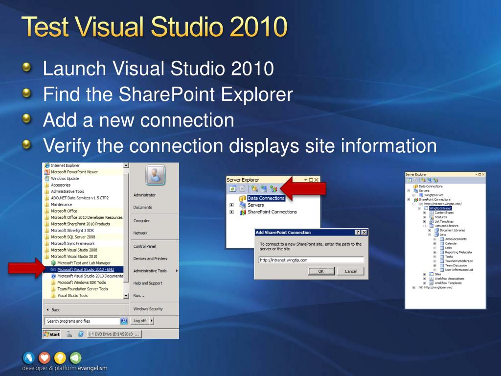501x376 pixels.
Task: Click Add SharePoint Connection icon beside the red arrow
Action: coord(273,189)
